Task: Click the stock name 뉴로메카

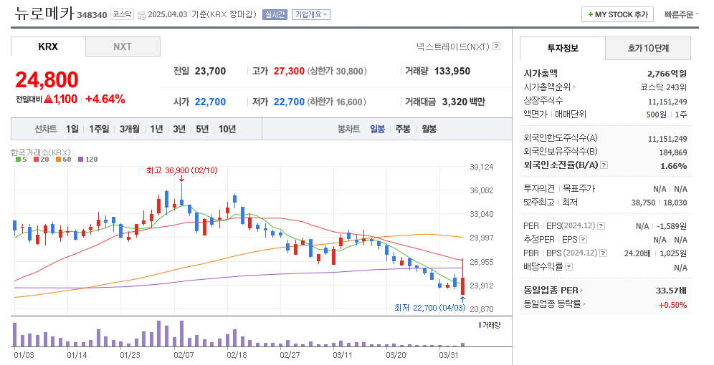Action: coord(44,13)
